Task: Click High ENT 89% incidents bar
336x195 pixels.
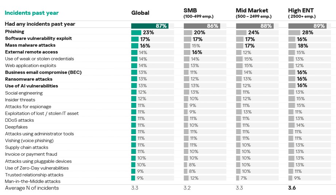Action: (308, 26)
